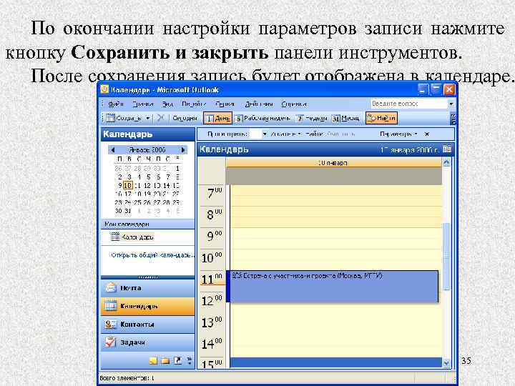Click the Shortcuts icon in navigation pane
515x386 pixels.
pyautogui.click(x=177, y=361)
